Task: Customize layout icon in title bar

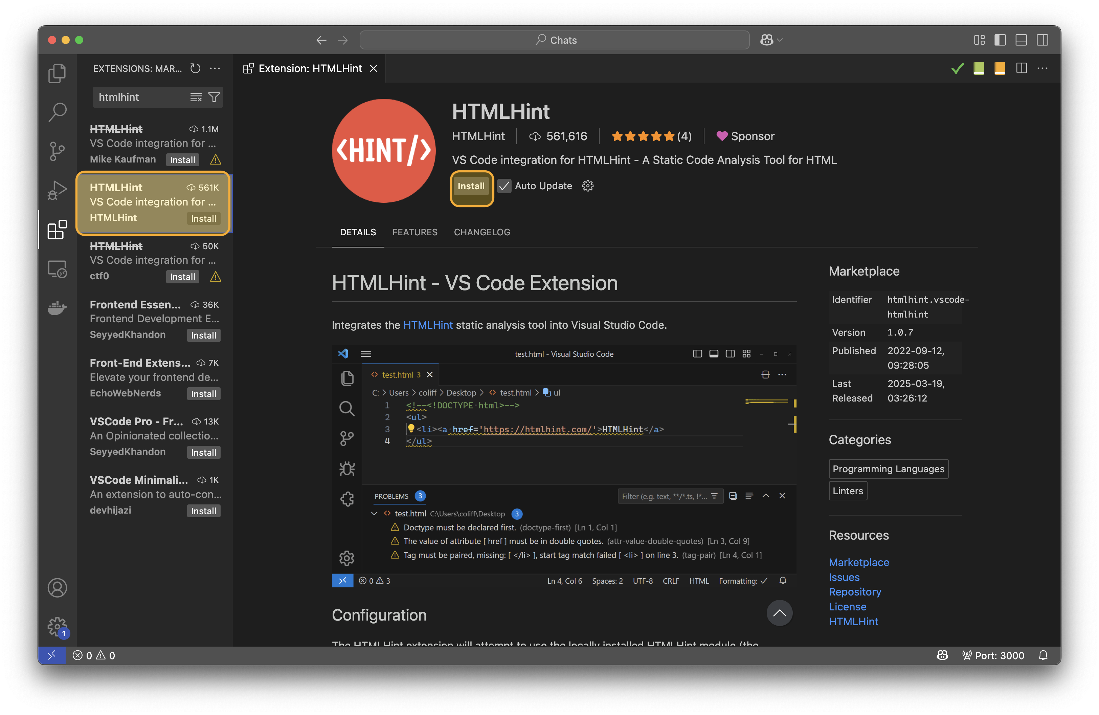Action: click(979, 40)
